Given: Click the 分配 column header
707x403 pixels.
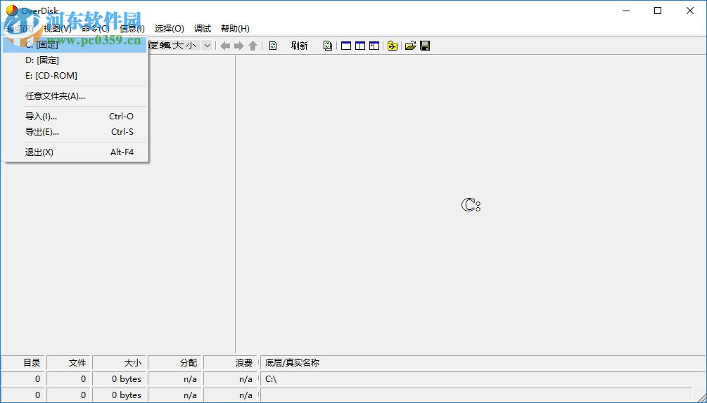Looking at the screenshot, I should tap(175, 363).
